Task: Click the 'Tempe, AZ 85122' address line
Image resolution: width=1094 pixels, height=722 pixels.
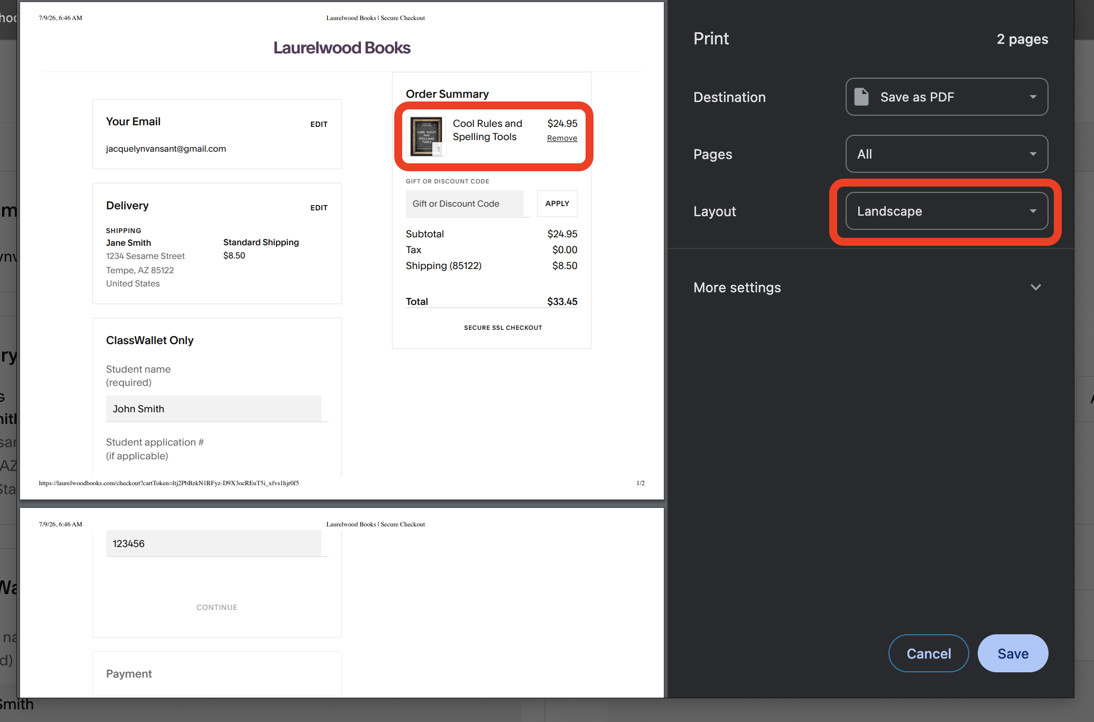Action: pos(140,270)
